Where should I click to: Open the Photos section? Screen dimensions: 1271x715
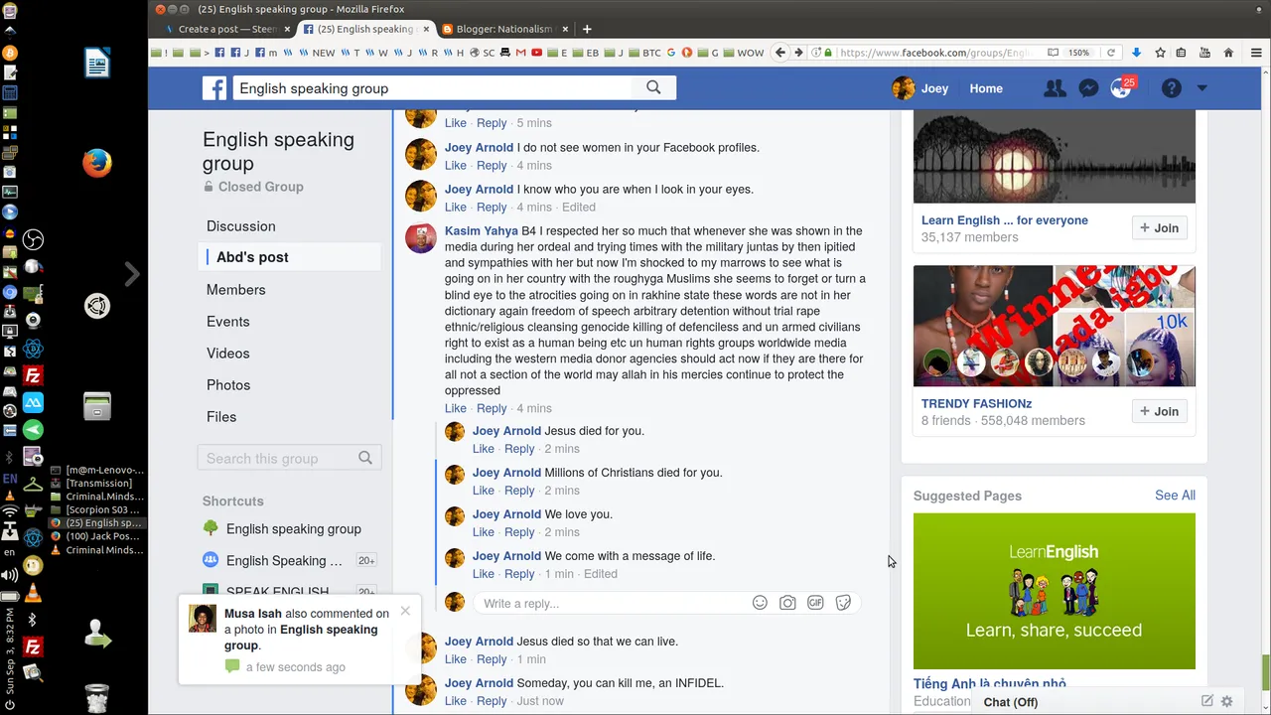coord(228,385)
